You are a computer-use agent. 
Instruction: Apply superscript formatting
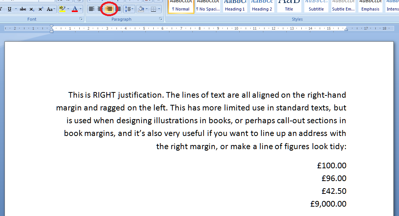(x=41, y=9)
